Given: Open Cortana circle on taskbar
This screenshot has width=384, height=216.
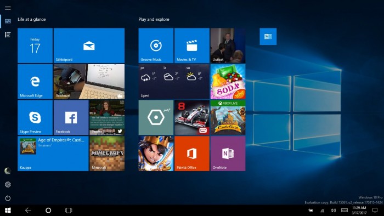Looking at the screenshot, I should pos(48,211).
